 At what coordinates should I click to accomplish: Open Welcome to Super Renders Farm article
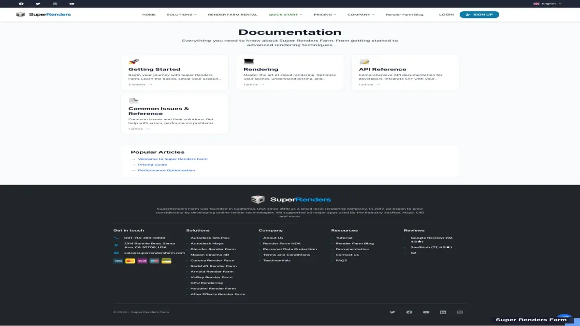tap(173, 159)
